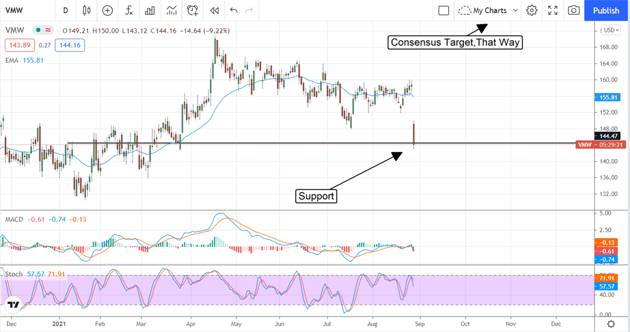Select the EMA indicator legend
This screenshot has height=332, width=630.
click(x=12, y=60)
